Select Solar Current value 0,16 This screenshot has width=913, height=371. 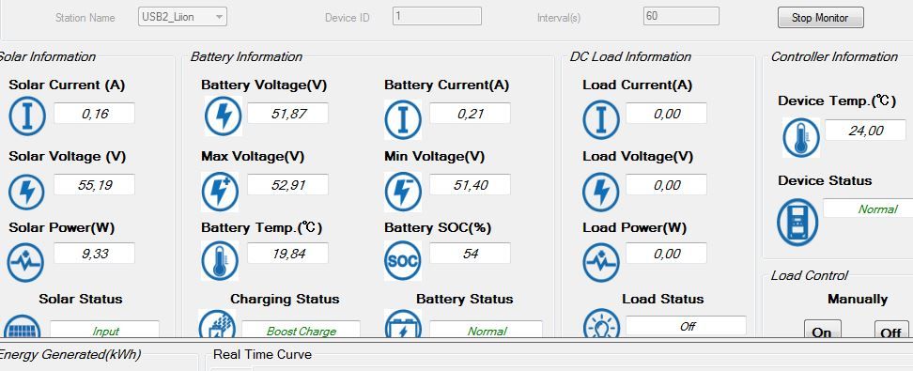(x=94, y=114)
